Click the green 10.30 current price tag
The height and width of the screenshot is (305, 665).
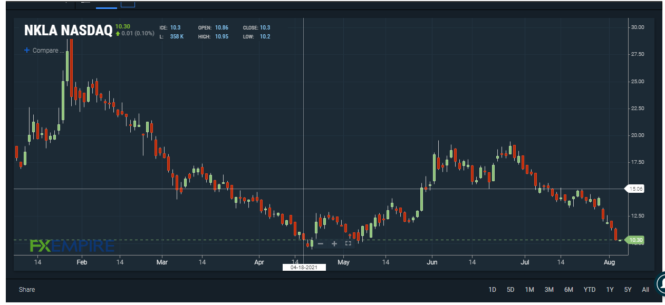634,240
